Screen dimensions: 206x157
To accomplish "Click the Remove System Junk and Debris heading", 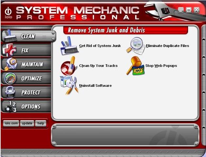I will point(106,30).
